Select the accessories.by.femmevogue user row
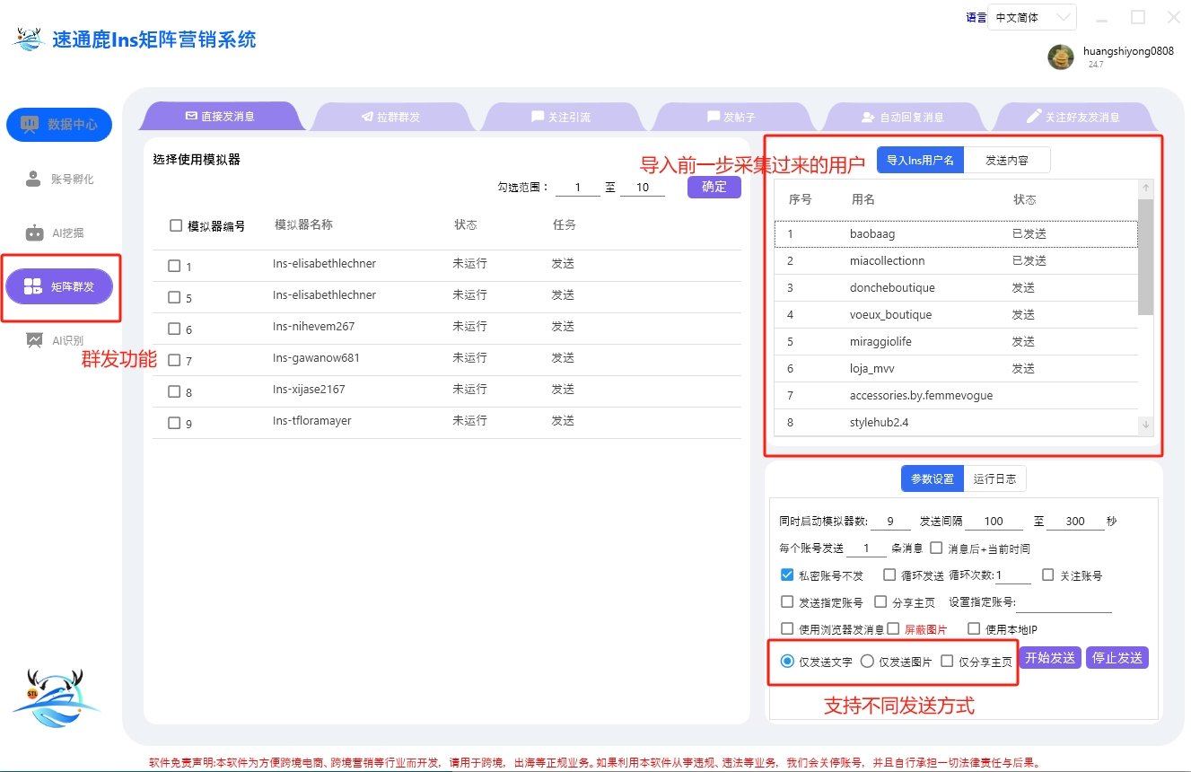 tap(956, 395)
